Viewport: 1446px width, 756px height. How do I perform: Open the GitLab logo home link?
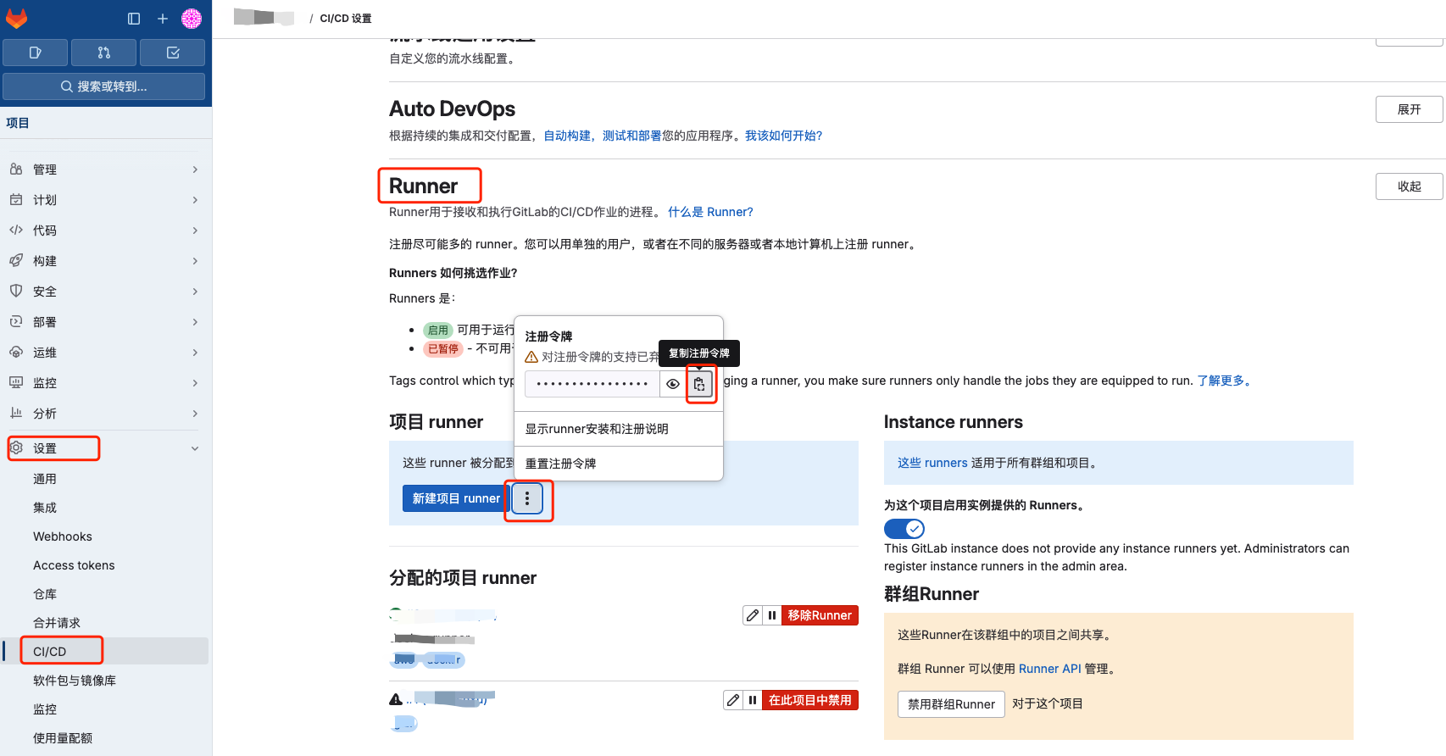coord(17,18)
